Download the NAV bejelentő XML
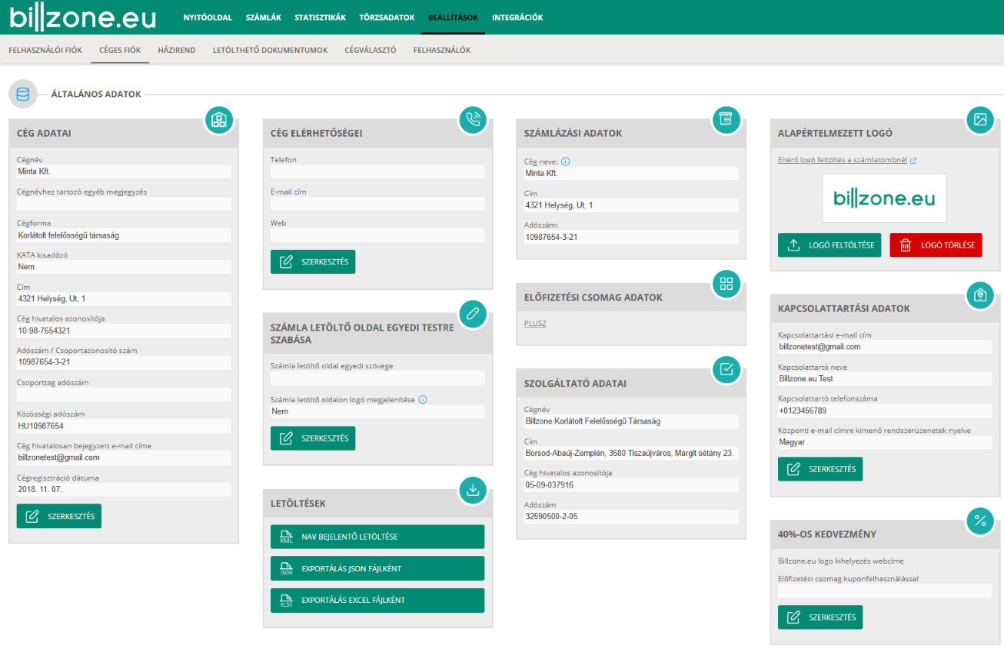Screen dimensions: 1004x649 (x=377, y=537)
